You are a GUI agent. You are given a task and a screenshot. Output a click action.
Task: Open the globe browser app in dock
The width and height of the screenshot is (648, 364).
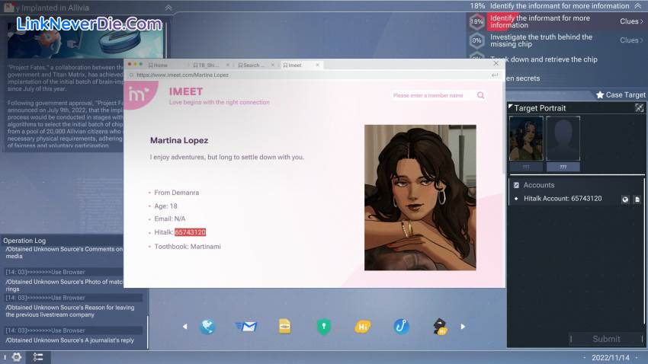click(207, 327)
